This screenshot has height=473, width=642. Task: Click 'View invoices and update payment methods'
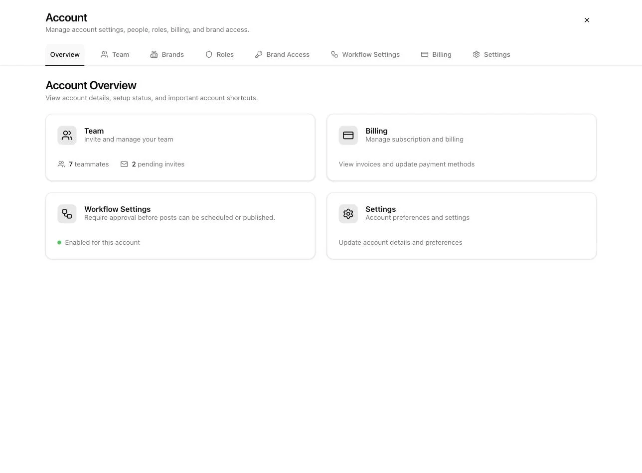click(407, 164)
